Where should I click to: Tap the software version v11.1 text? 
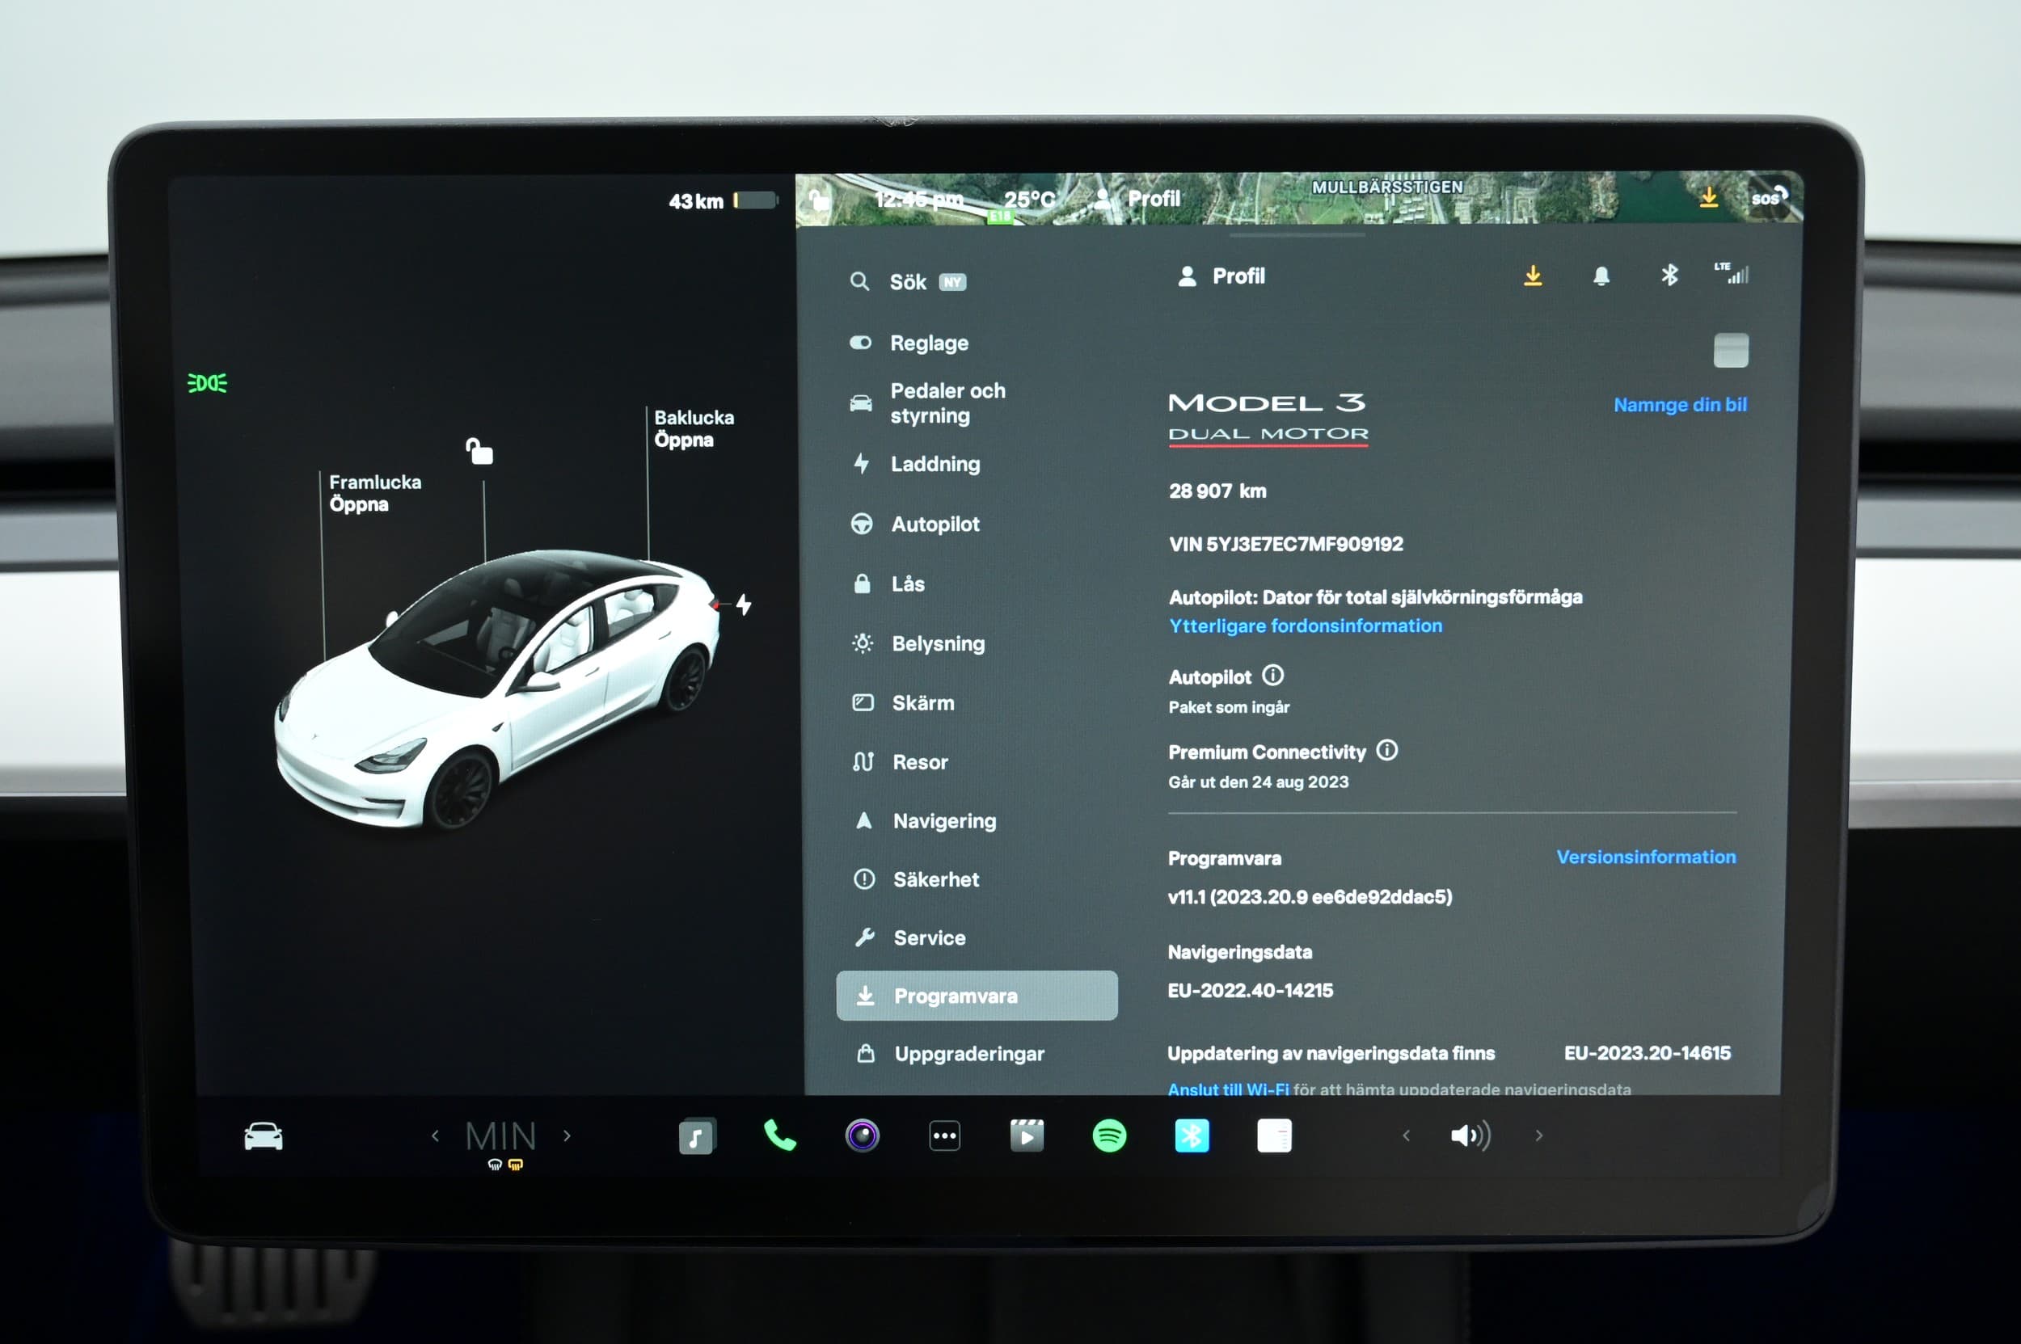(x=1310, y=896)
